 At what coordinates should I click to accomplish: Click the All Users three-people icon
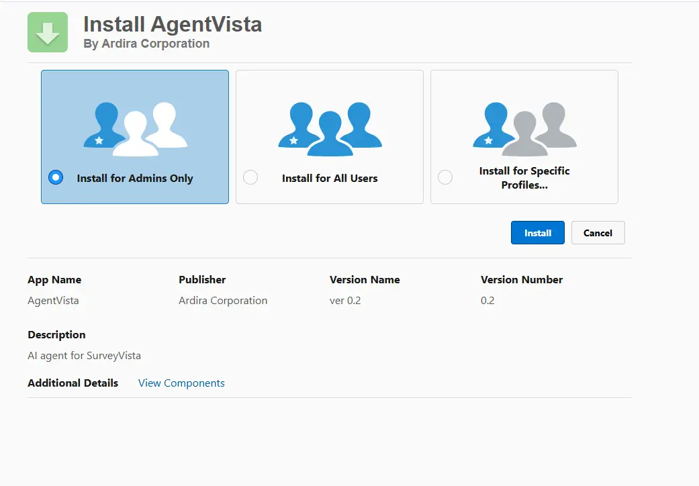pyautogui.click(x=330, y=129)
